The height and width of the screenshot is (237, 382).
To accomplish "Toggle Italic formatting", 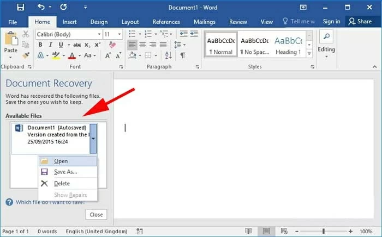I will pyautogui.click(x=51, y=45).
